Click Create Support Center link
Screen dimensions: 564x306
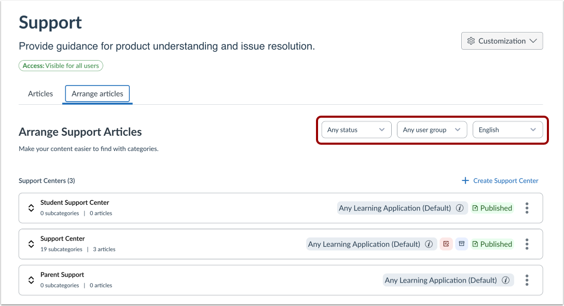(x=500, y=180)
